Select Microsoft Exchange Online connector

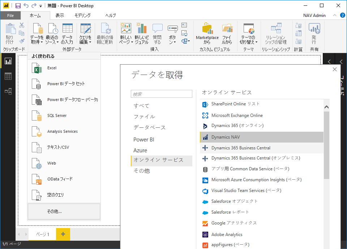click(262, 115)
